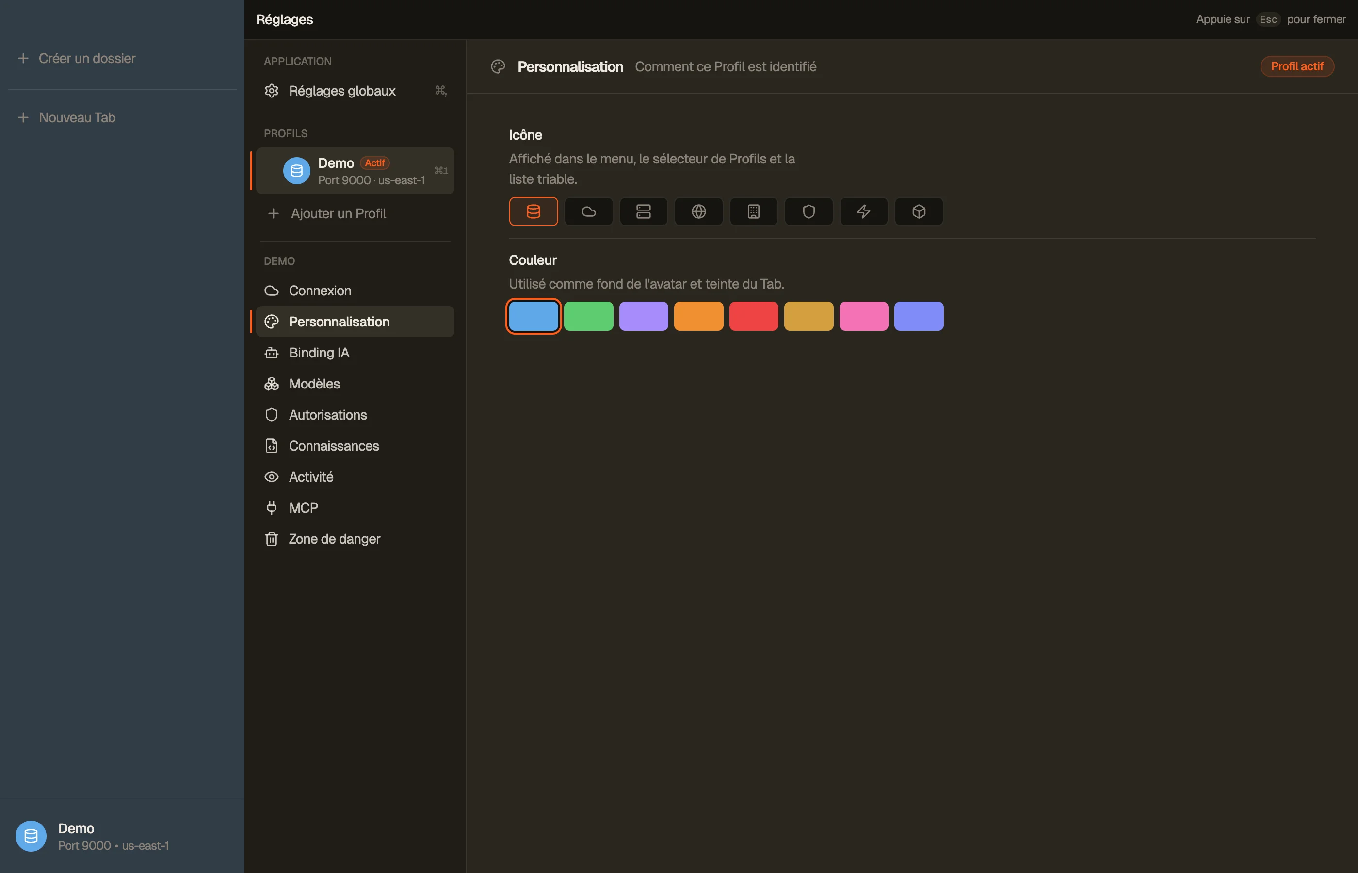Select the cloud profile icon

click(x=588, y=211)
